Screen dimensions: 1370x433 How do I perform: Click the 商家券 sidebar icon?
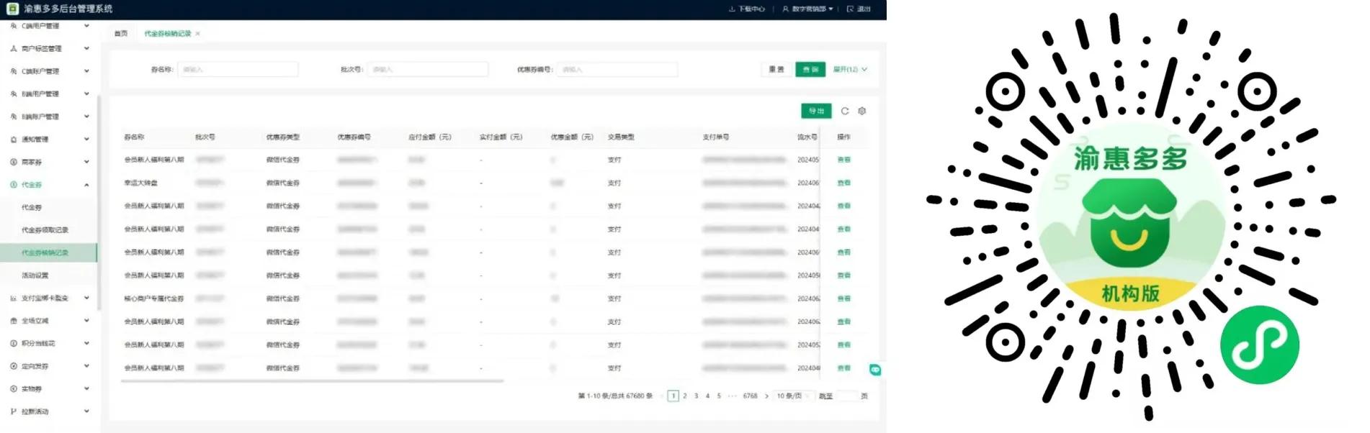(x=13, y=162)
